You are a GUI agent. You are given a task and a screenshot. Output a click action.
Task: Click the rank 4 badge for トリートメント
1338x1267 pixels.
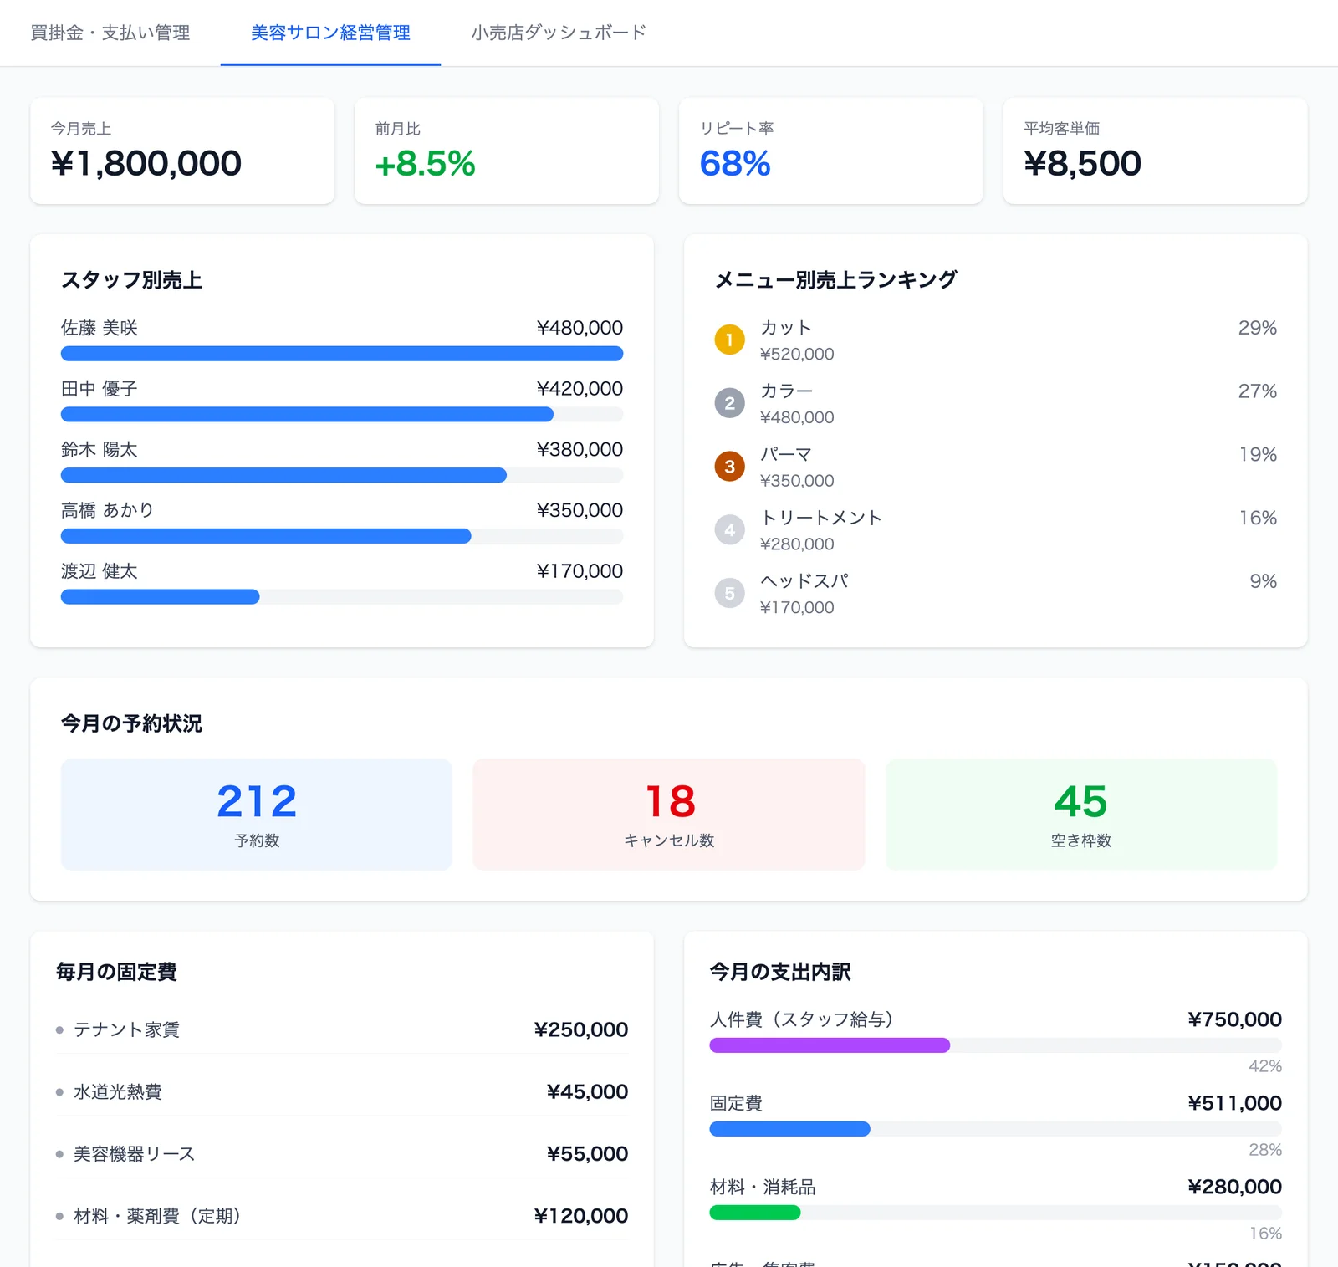[729, 530]
